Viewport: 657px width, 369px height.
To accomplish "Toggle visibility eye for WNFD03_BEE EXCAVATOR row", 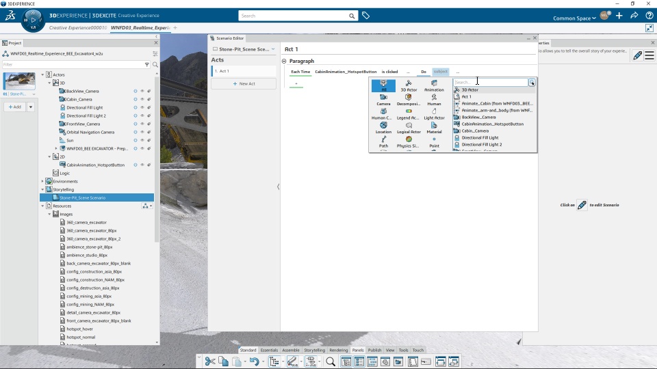I will click(x=142, y=148).
